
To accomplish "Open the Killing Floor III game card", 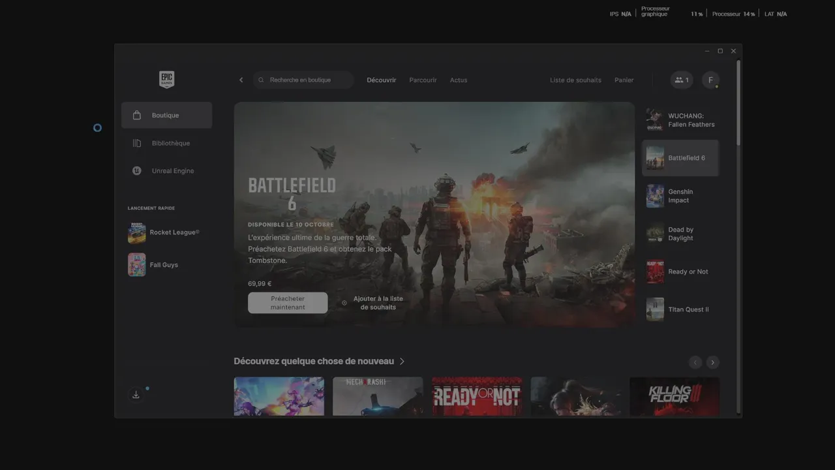I will (x=675, y=396).
